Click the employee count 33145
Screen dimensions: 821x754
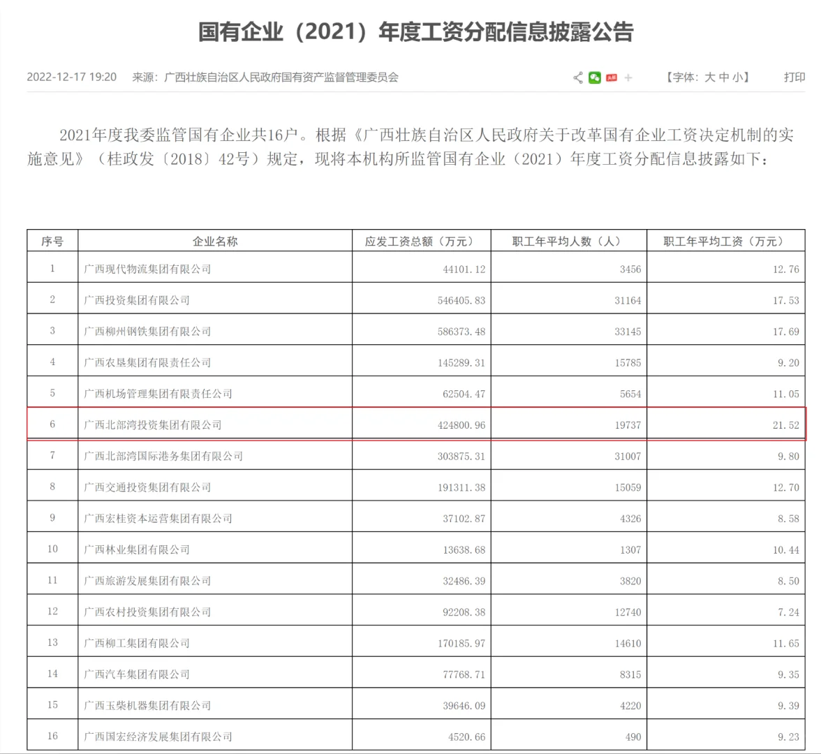click(628, 332)
